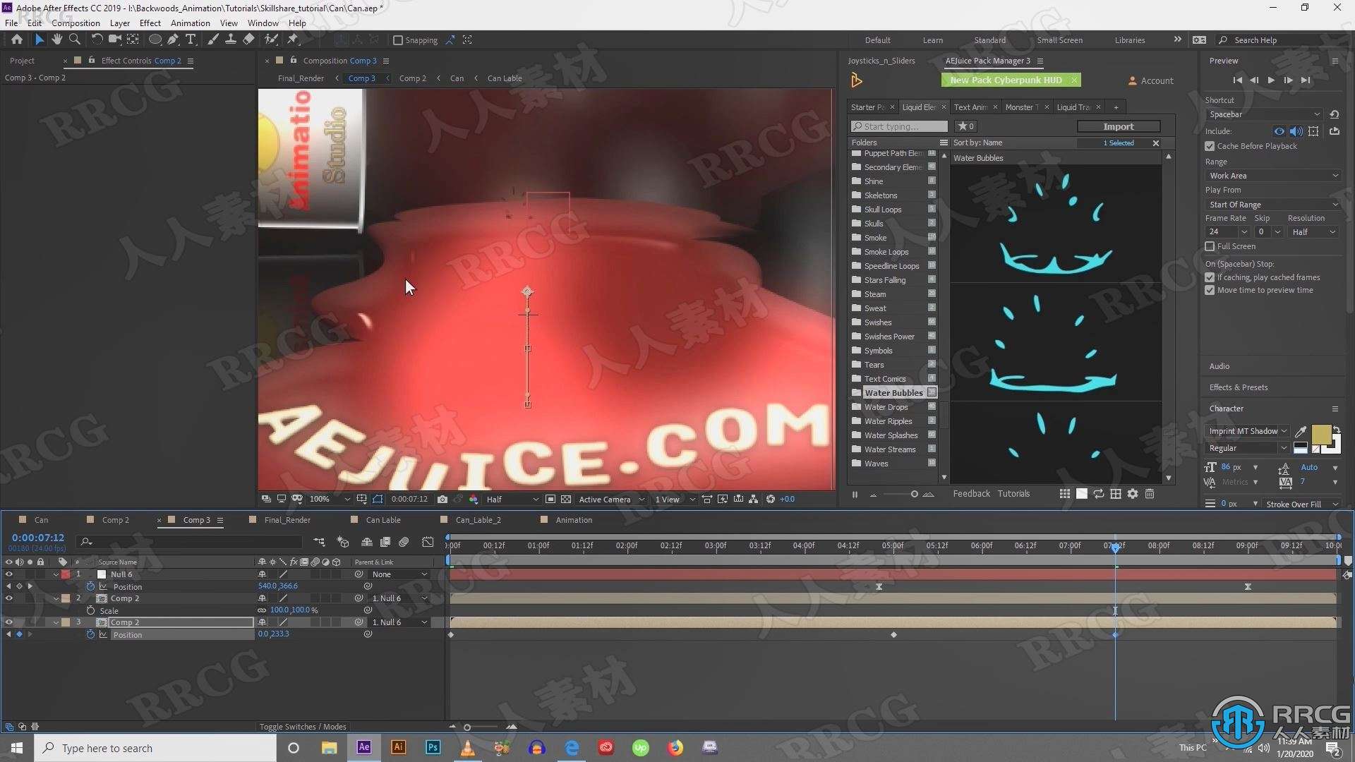Toggle transparency grid in composition viewer
The height and width of the screenshot is (762, 1355).
[566, 499]
